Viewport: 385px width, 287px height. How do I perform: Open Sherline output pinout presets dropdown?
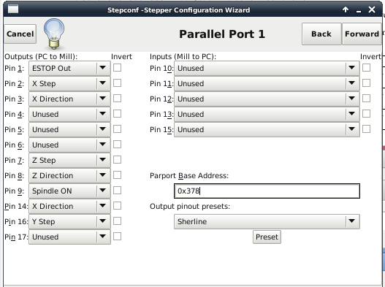pos(267,221)
